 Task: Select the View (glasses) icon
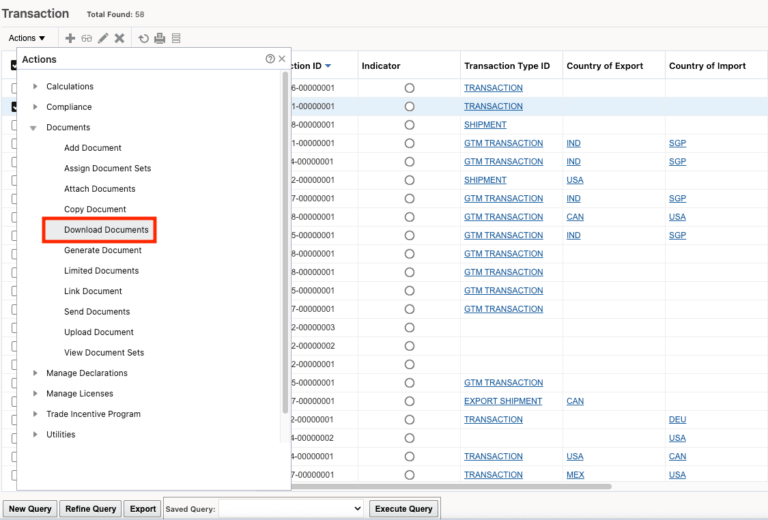point(87,38)
